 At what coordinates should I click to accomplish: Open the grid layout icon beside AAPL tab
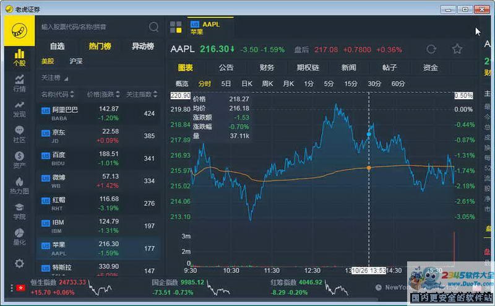pos(176,27)
